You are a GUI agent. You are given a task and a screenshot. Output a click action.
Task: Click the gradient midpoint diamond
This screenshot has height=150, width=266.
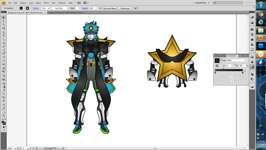(223, 68)
